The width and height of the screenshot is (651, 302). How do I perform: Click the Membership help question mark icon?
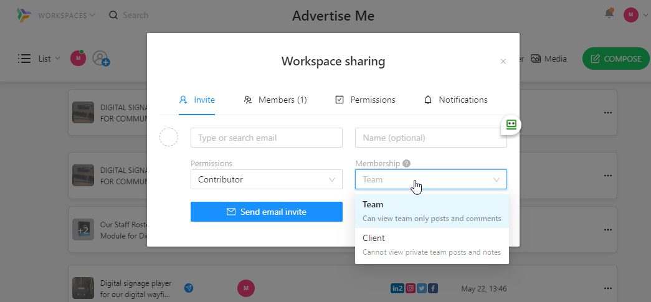[406, 164]
